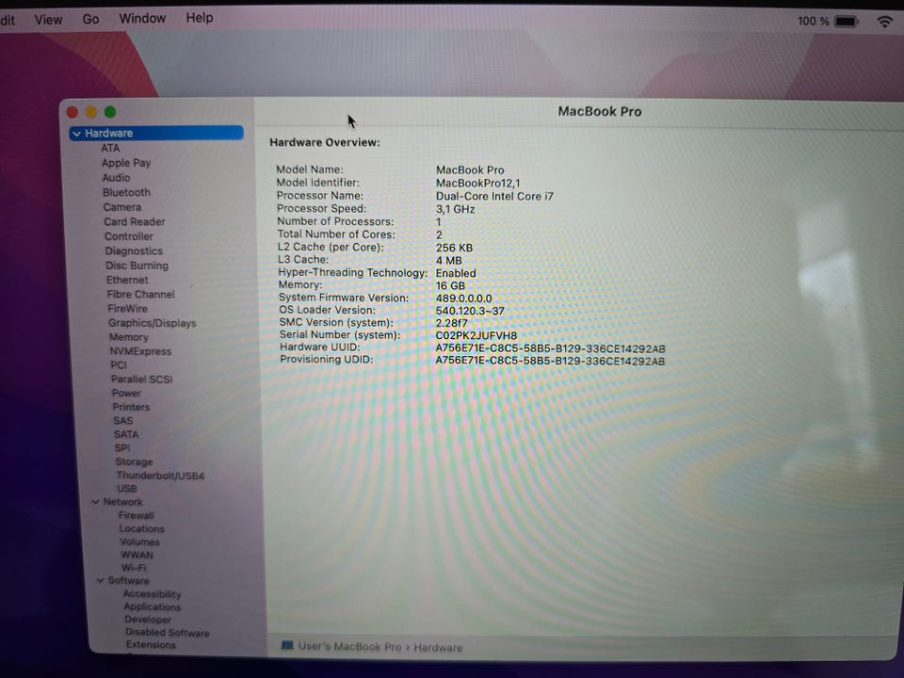Select Accessibility under Software
This screenshot has width=904, height=678.
click(x=153, y=594)
